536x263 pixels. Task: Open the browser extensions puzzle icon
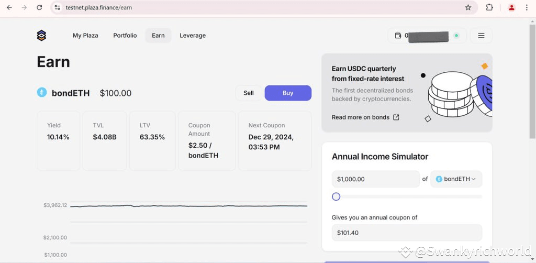[489, 7]
